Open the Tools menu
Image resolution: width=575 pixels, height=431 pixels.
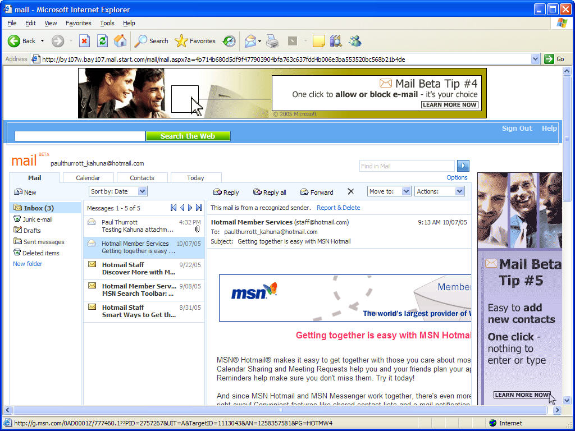coord(107,23)
